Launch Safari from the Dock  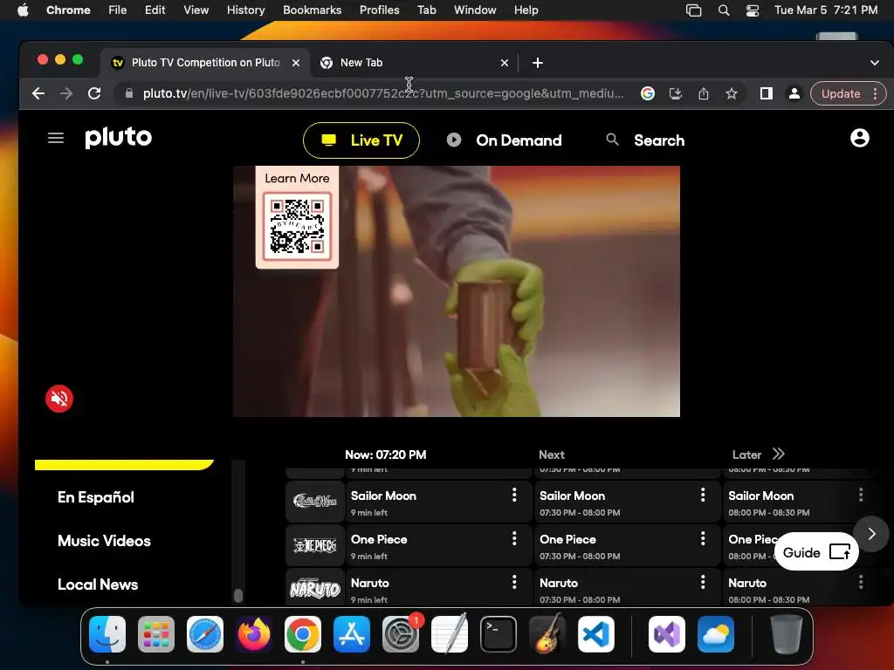(x=205, y=634)
